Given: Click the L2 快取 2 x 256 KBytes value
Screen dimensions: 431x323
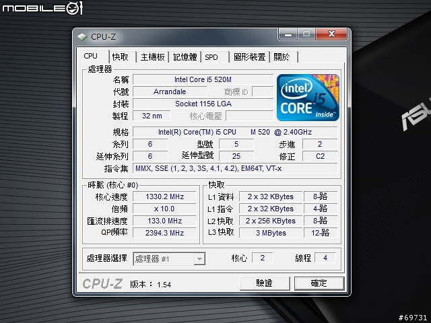Looking at the screenshot, I should (x=271, y=221).
